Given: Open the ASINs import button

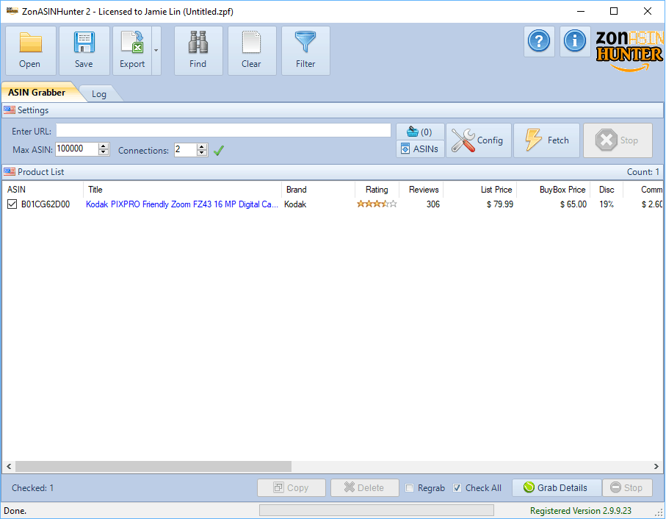Looking at the screenshot, I should coord(420,148).
